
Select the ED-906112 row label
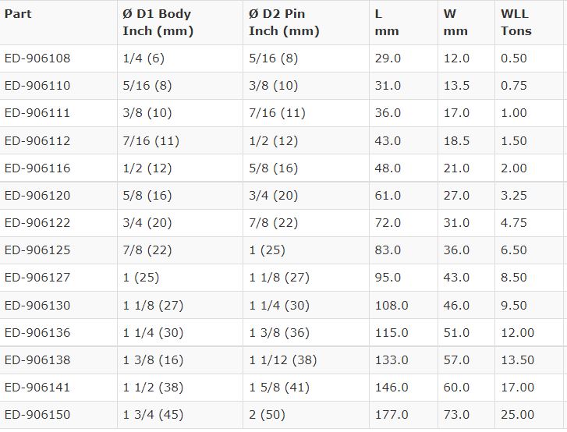(x=37, y=141)
